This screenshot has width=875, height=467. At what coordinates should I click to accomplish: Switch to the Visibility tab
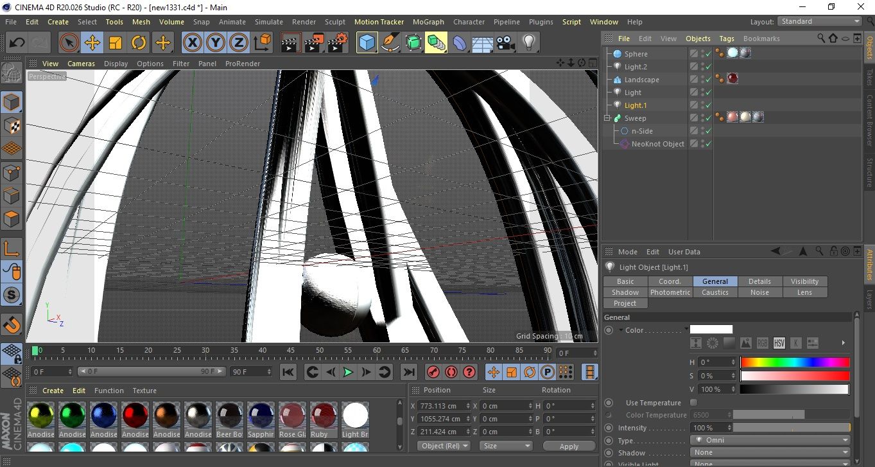[x=805, y=281]
